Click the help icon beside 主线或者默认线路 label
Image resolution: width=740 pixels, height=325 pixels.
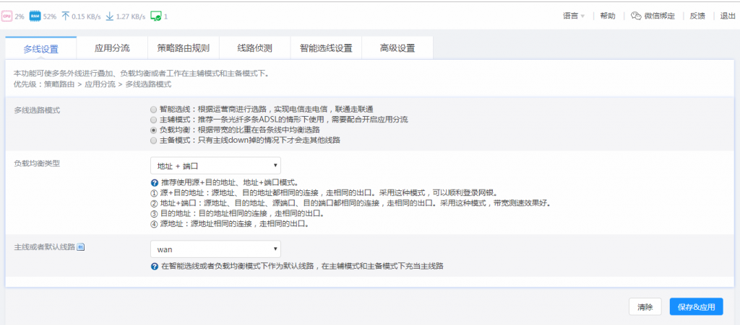coord(81,248)
